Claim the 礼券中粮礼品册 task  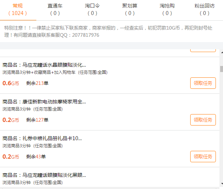point(203,156)
